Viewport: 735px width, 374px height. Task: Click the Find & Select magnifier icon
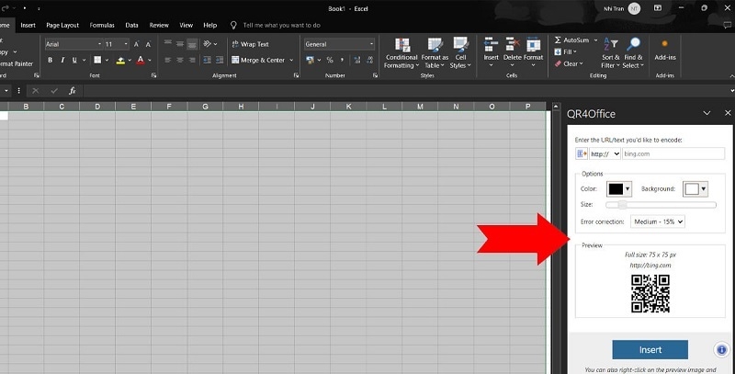633,45
